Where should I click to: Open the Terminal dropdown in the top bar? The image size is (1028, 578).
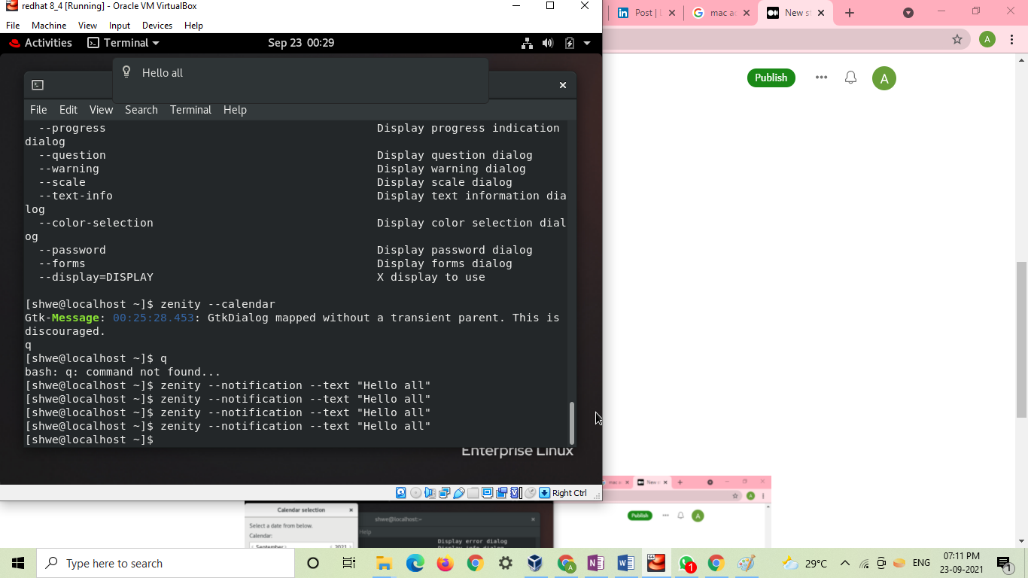point(123,43)
